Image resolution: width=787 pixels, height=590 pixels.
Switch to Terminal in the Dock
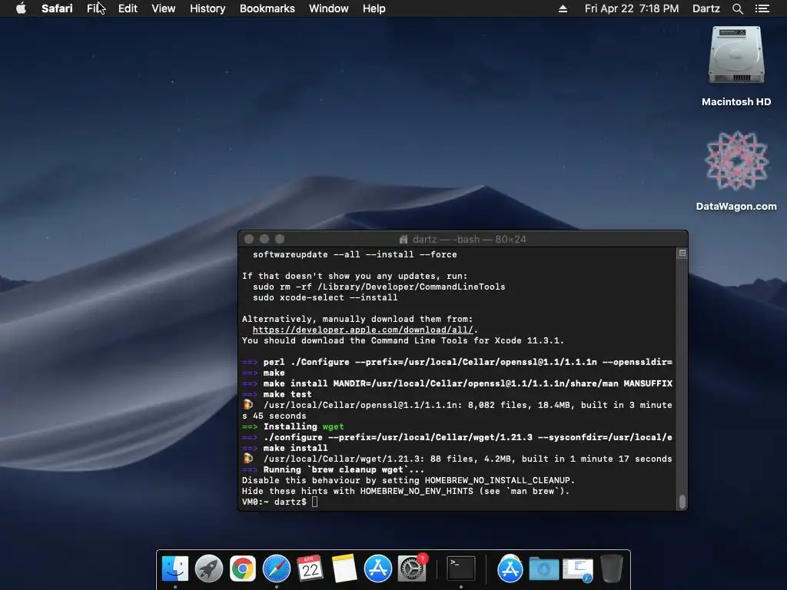pyautogui.click(x=461, y=568)
